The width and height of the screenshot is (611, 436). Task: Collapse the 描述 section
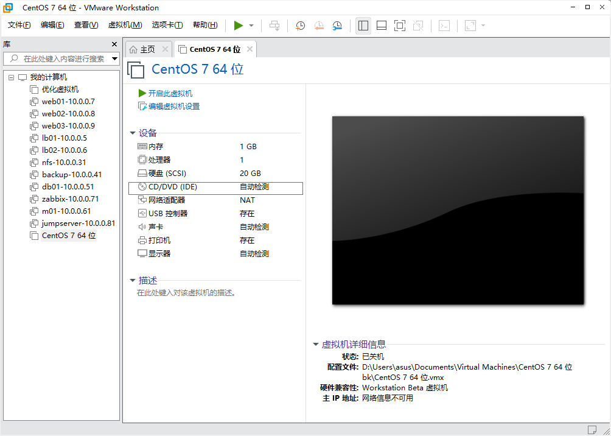(x=133, y=280)
